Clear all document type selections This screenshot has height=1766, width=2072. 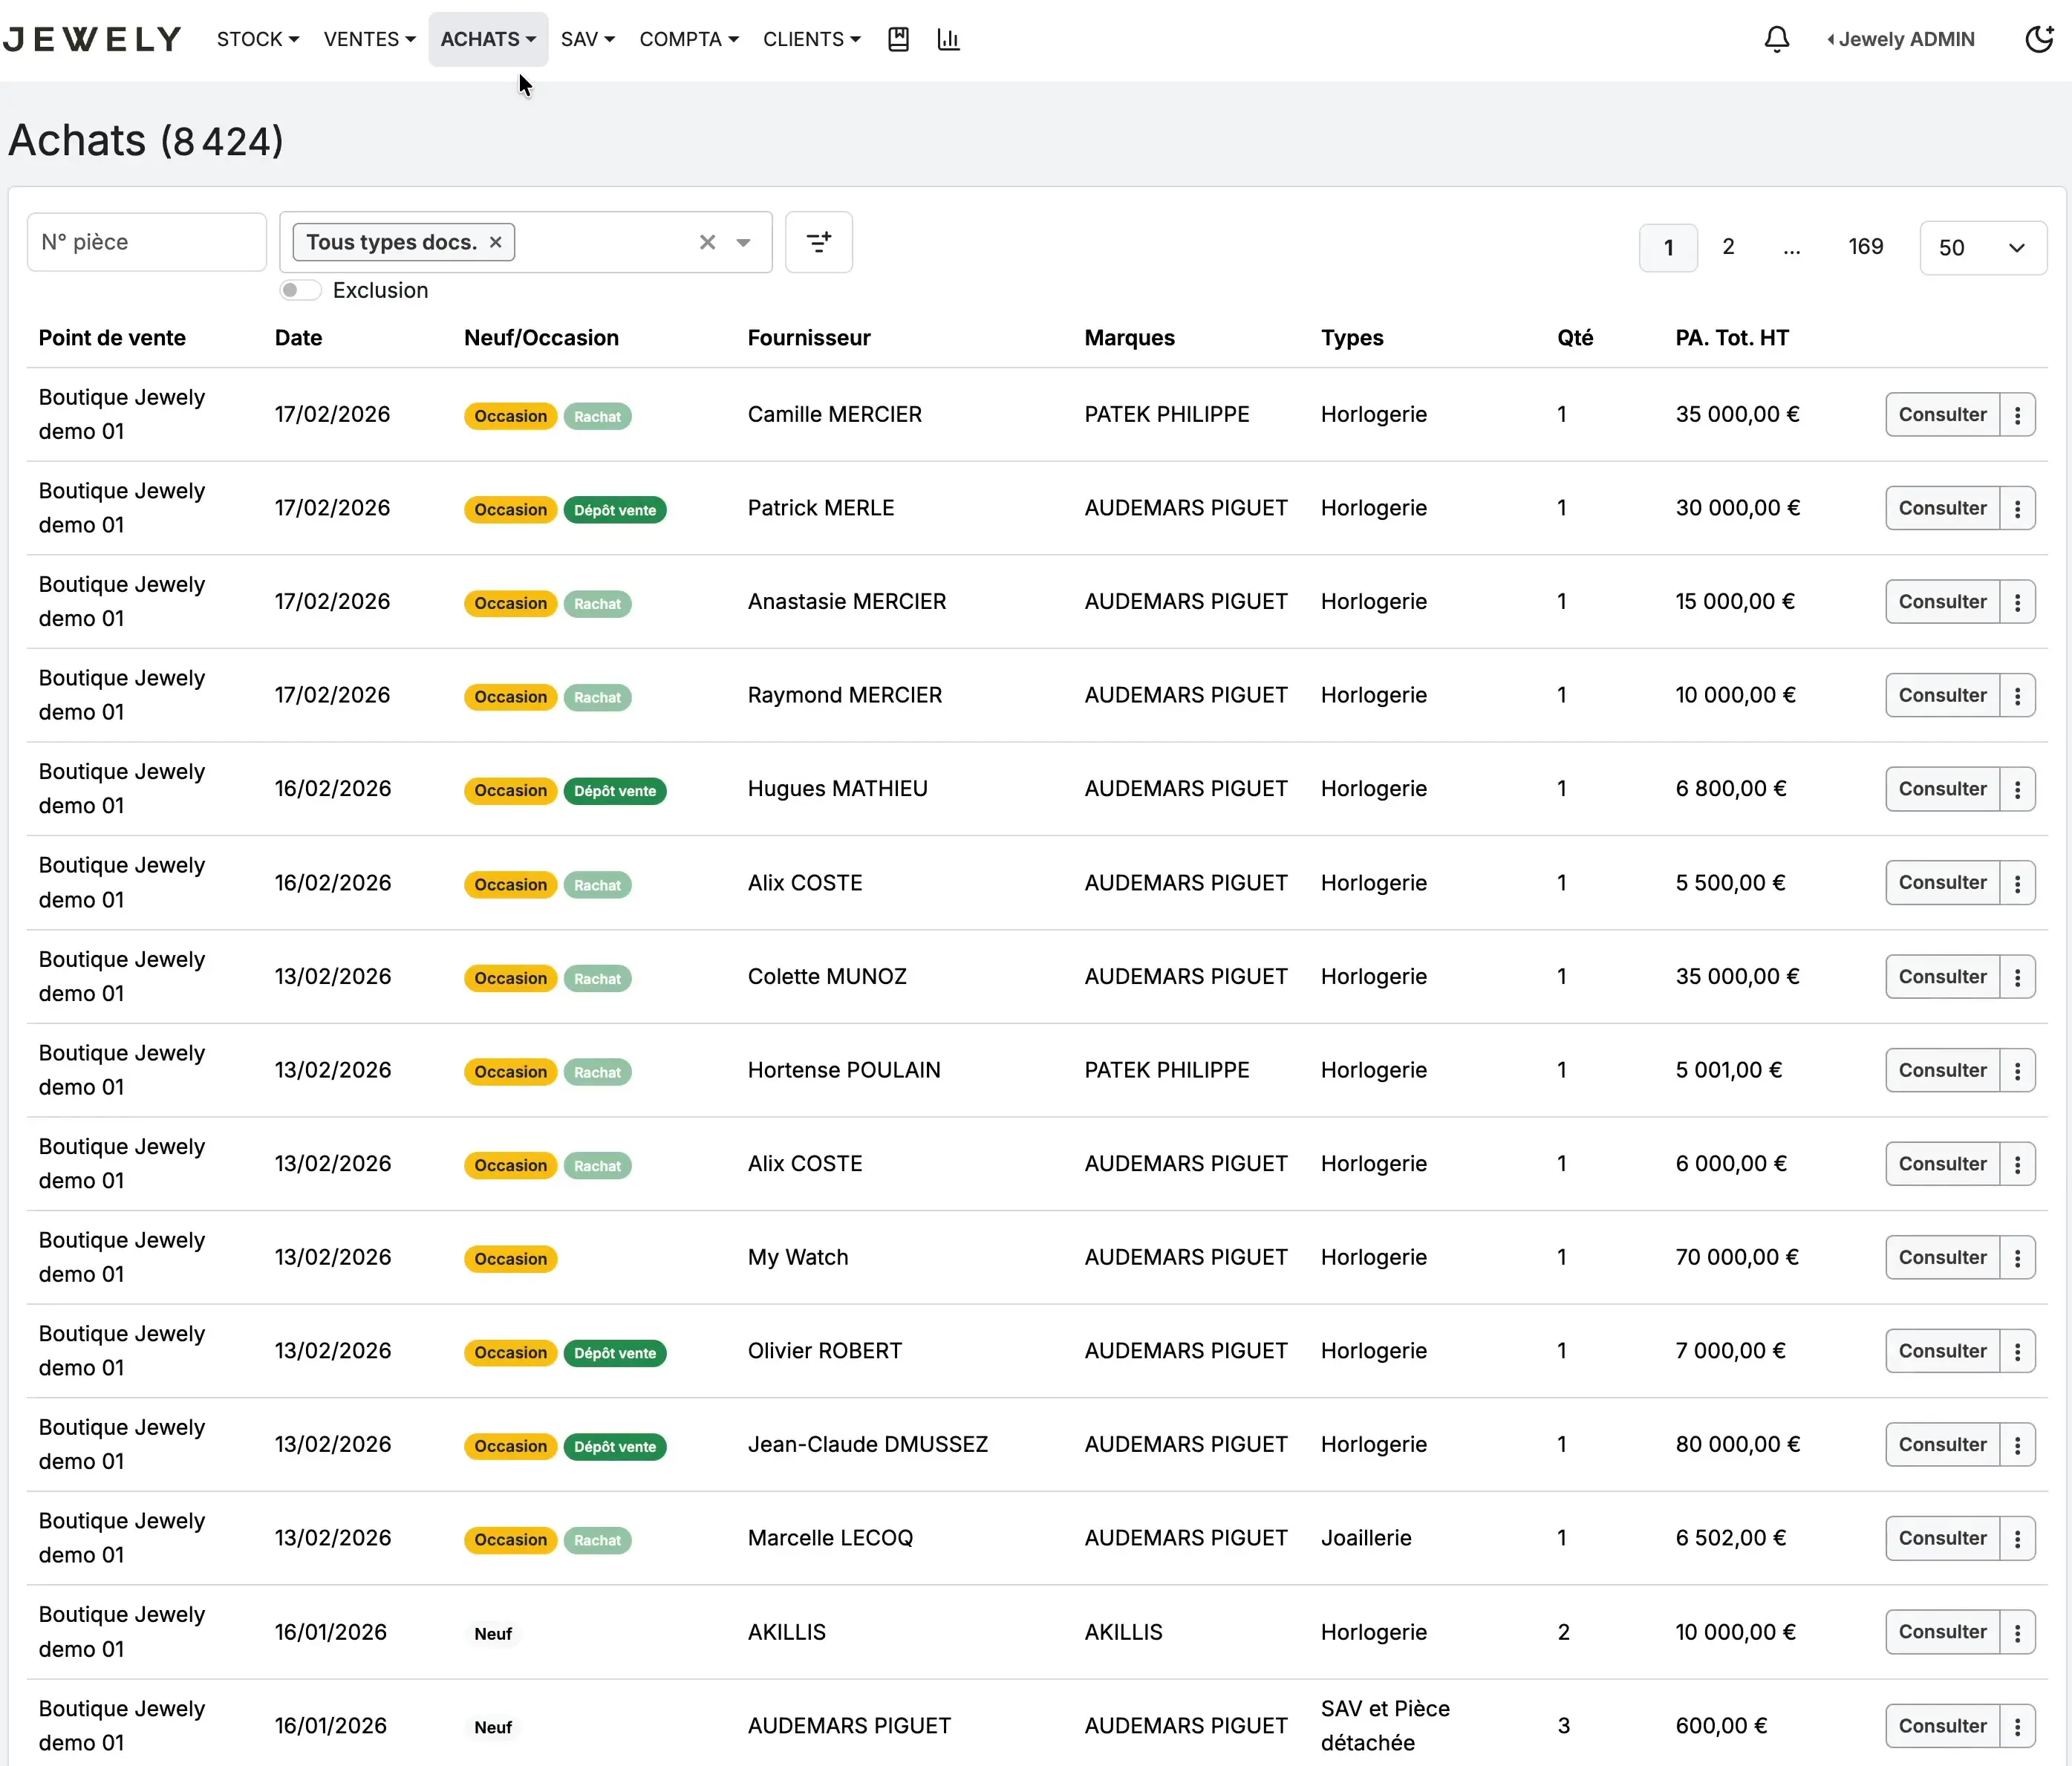tap(707, 242)
